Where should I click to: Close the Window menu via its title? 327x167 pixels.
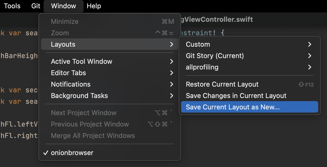pyautogui.click(x=64, y=6)
